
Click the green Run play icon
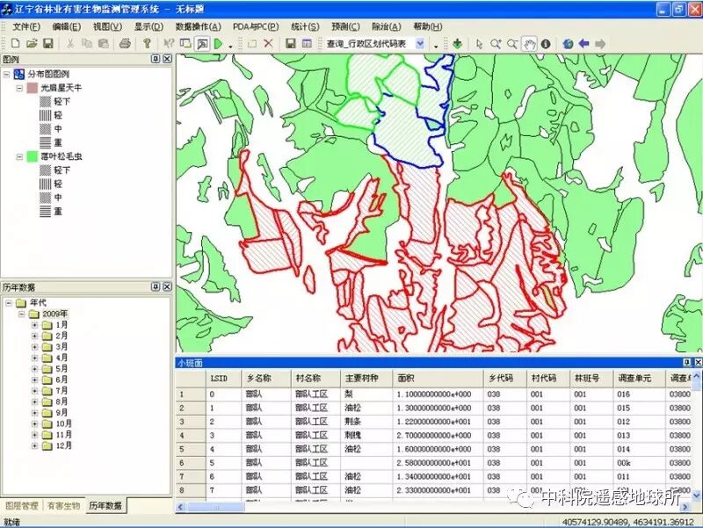point(218,43)
